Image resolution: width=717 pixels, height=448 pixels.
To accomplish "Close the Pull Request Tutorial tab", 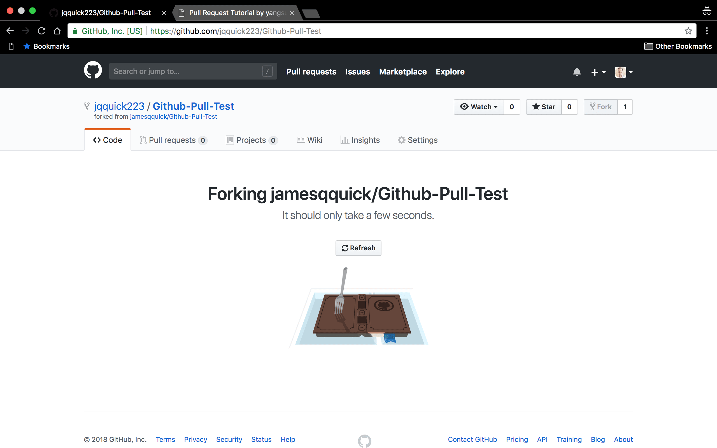I will tap(292, 13).
